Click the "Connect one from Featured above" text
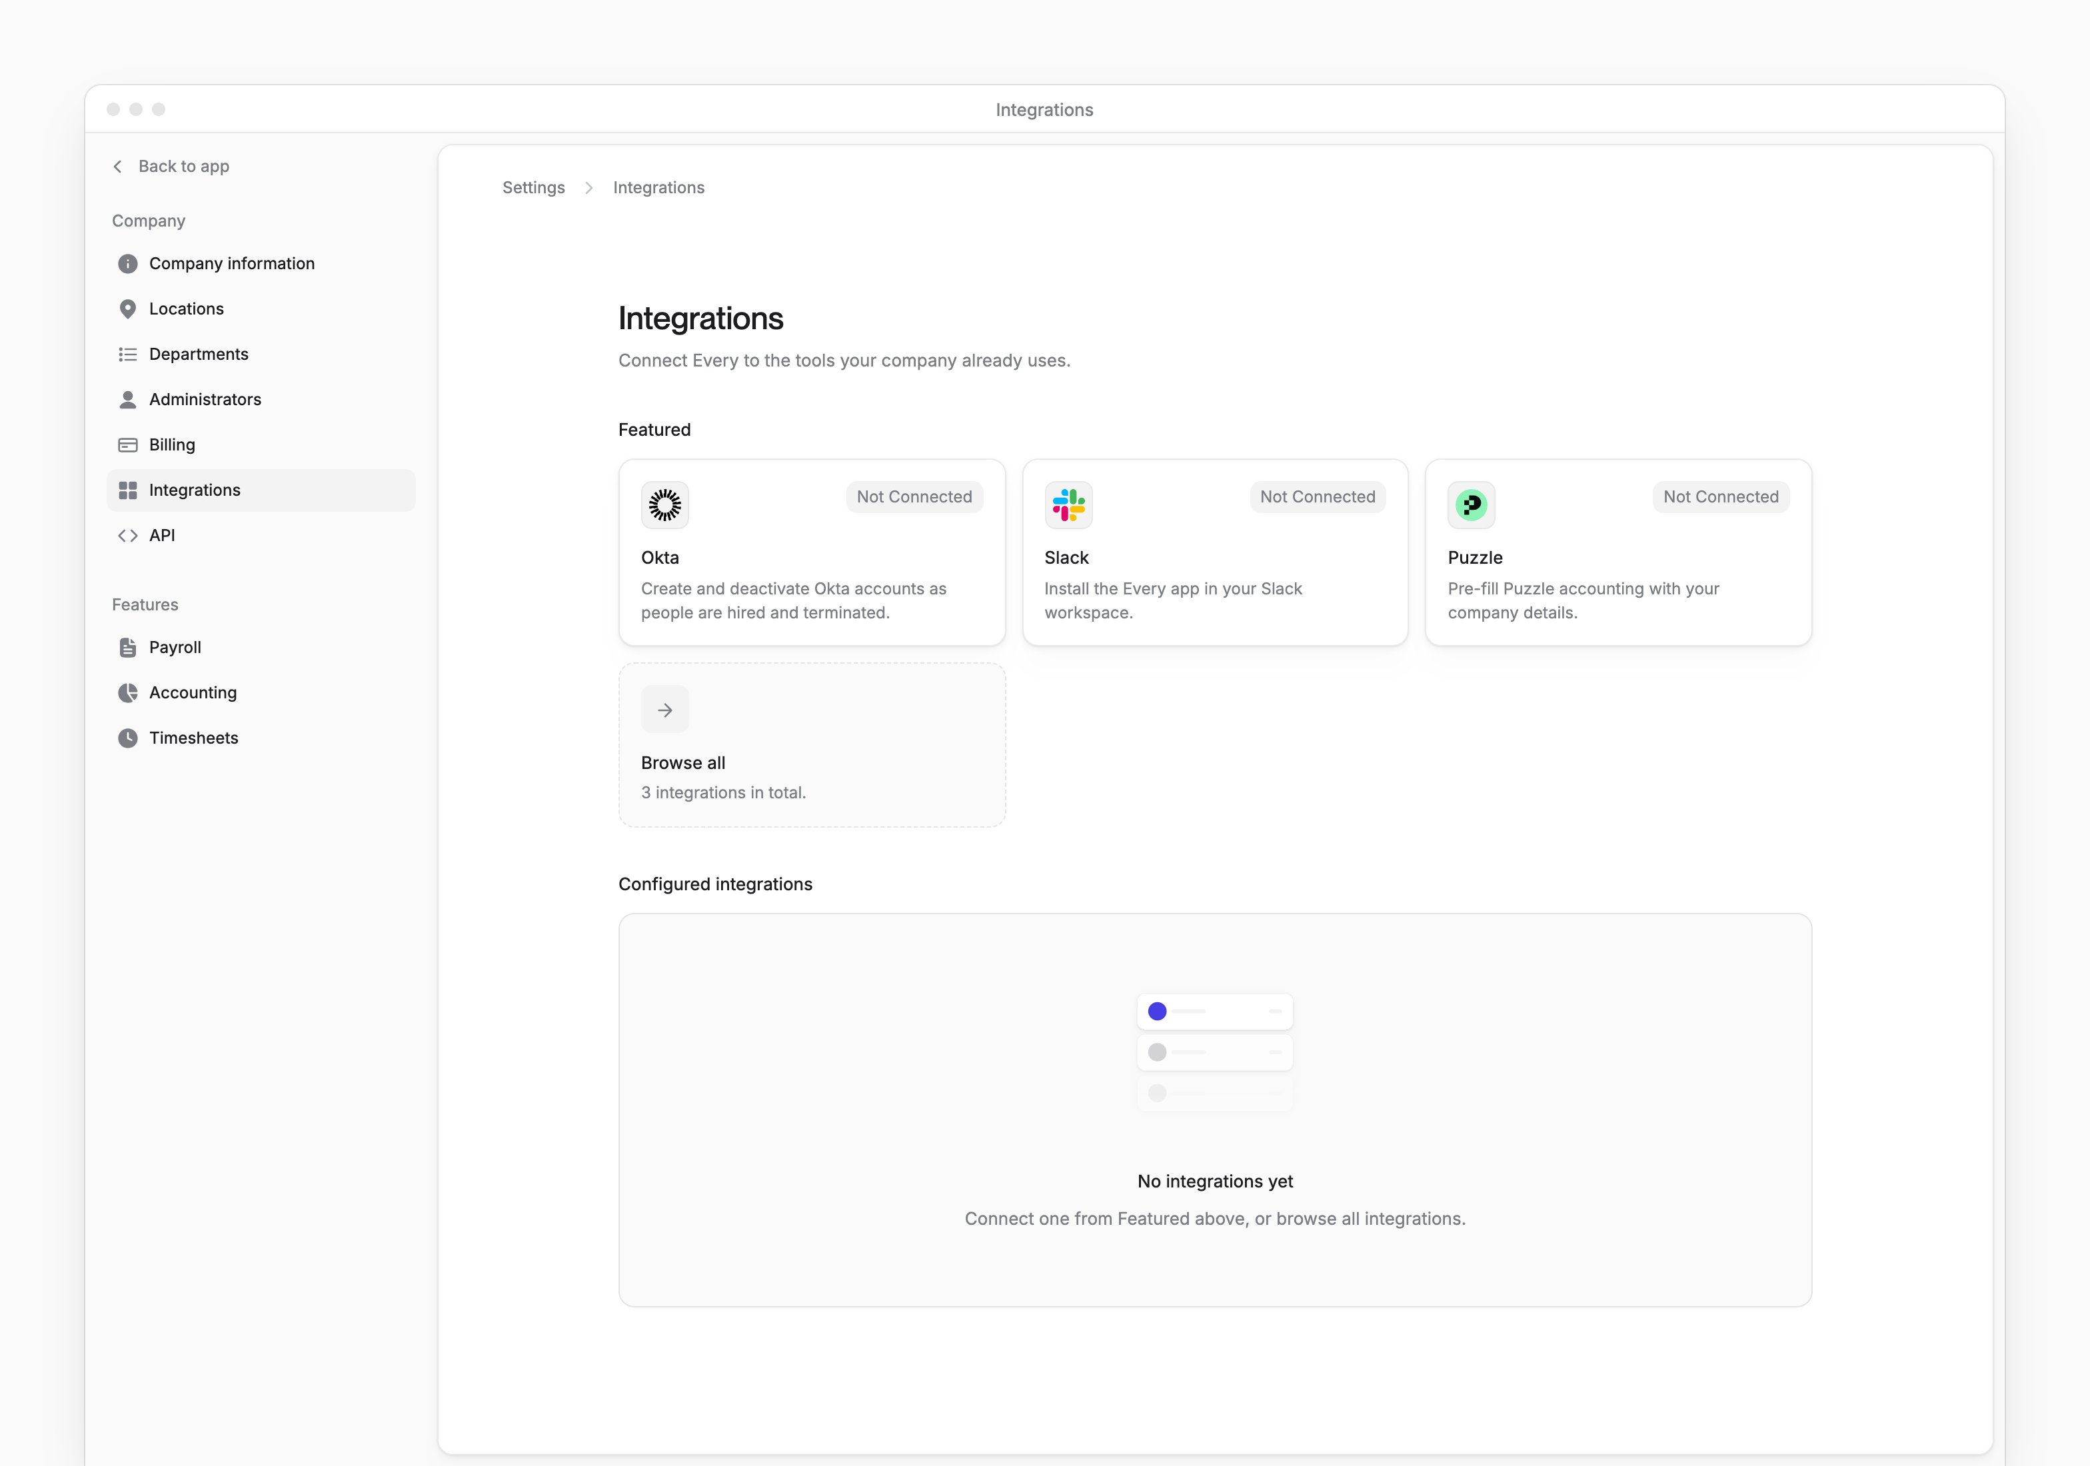Image resolution: width=2090 pixels, height=1466 pixels. coord(1215,1219)
